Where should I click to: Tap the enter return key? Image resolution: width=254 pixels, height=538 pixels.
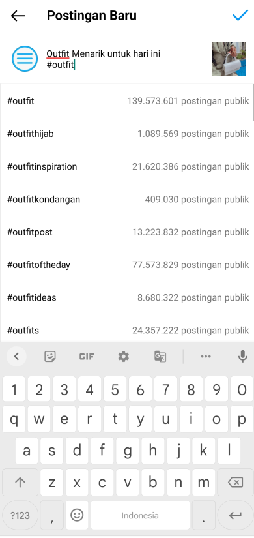tap(235, 515)
